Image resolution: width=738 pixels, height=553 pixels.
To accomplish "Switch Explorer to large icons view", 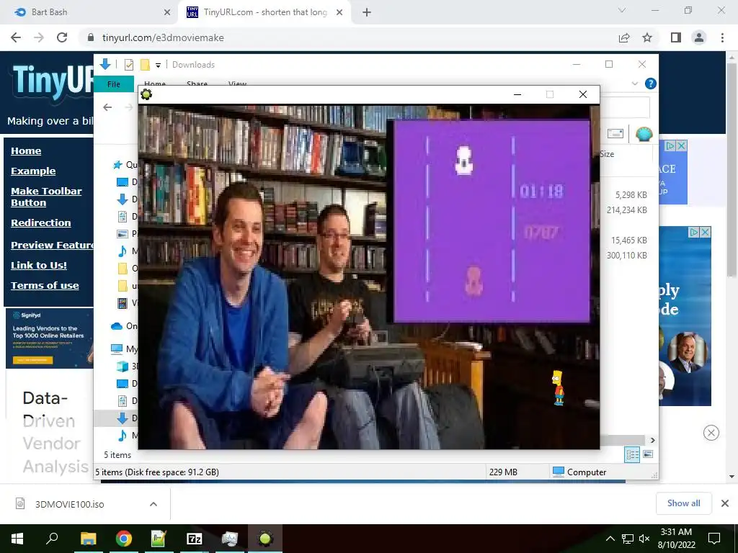I will tap(648, 454).
